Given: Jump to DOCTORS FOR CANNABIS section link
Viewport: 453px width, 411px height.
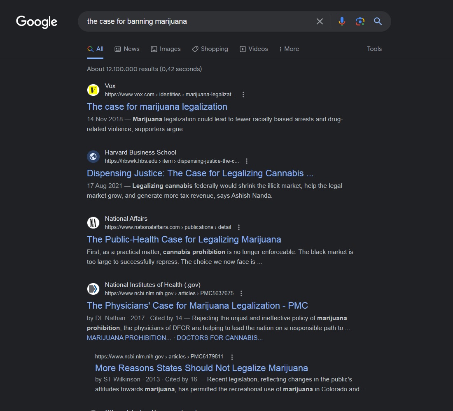Looking at the screenshot, I should pyautogui.click(x=219, y=338).
